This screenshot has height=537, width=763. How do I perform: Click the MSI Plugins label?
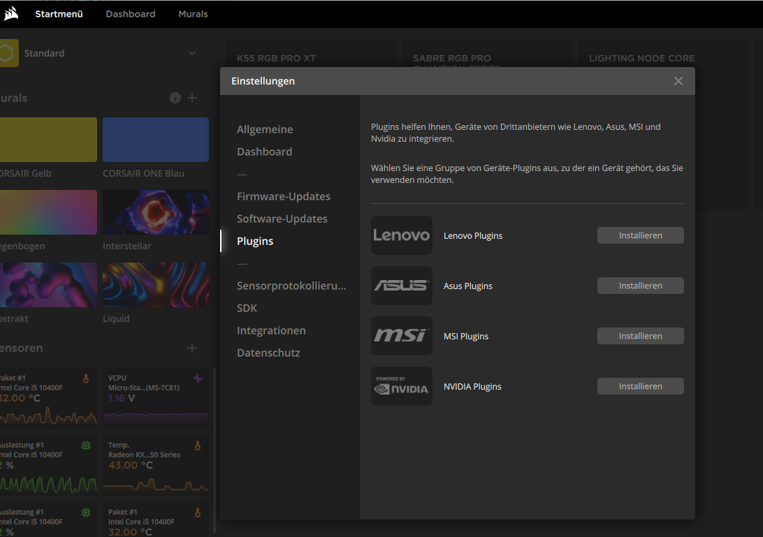click(465, 337)
